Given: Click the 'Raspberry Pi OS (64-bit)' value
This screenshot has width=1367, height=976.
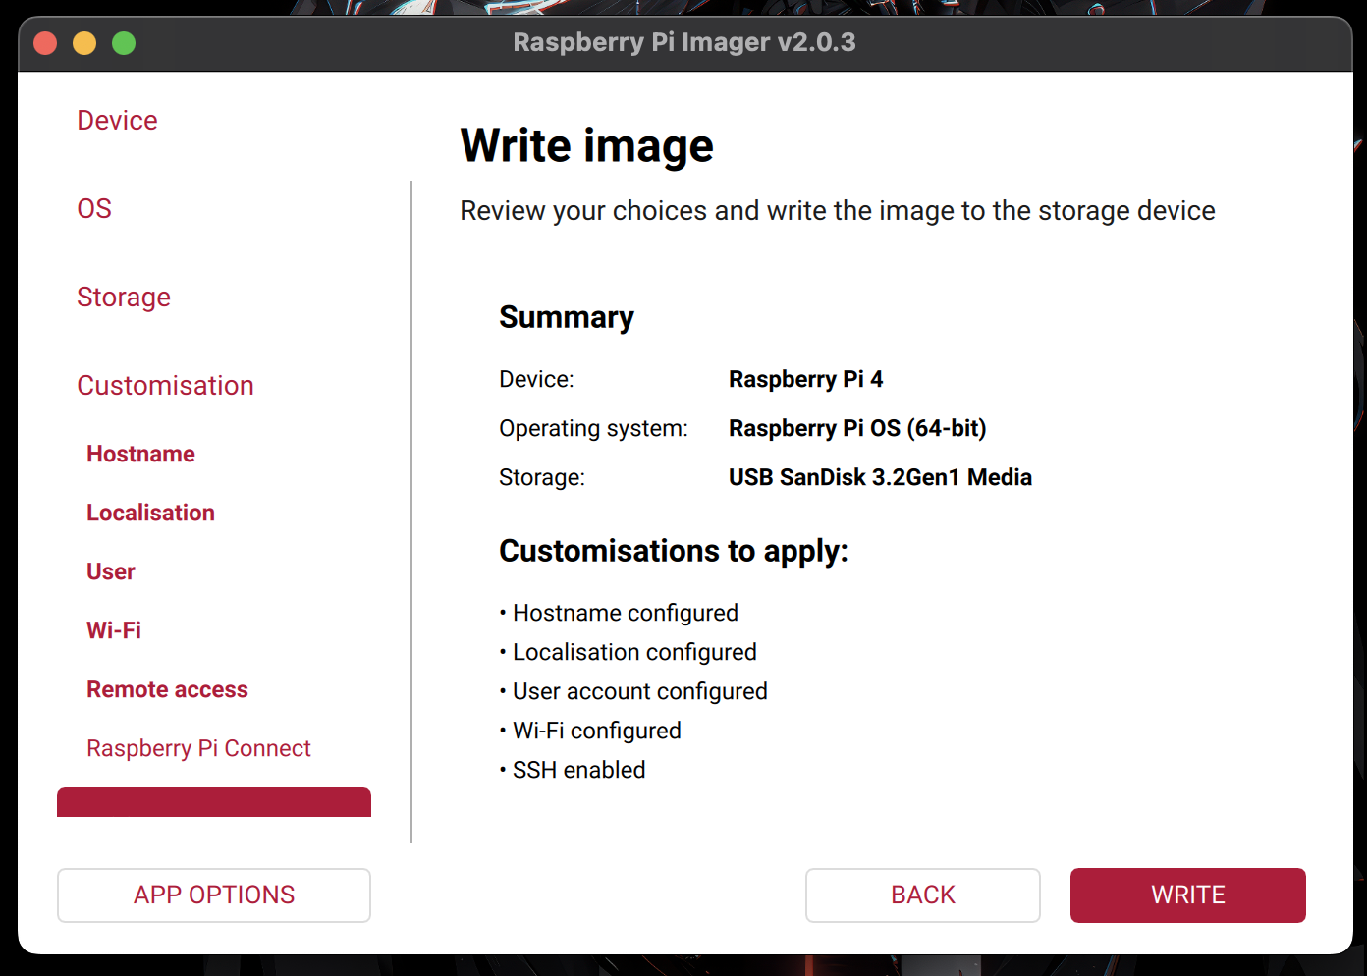Looking at the screenshot, I should click(857, 428).
